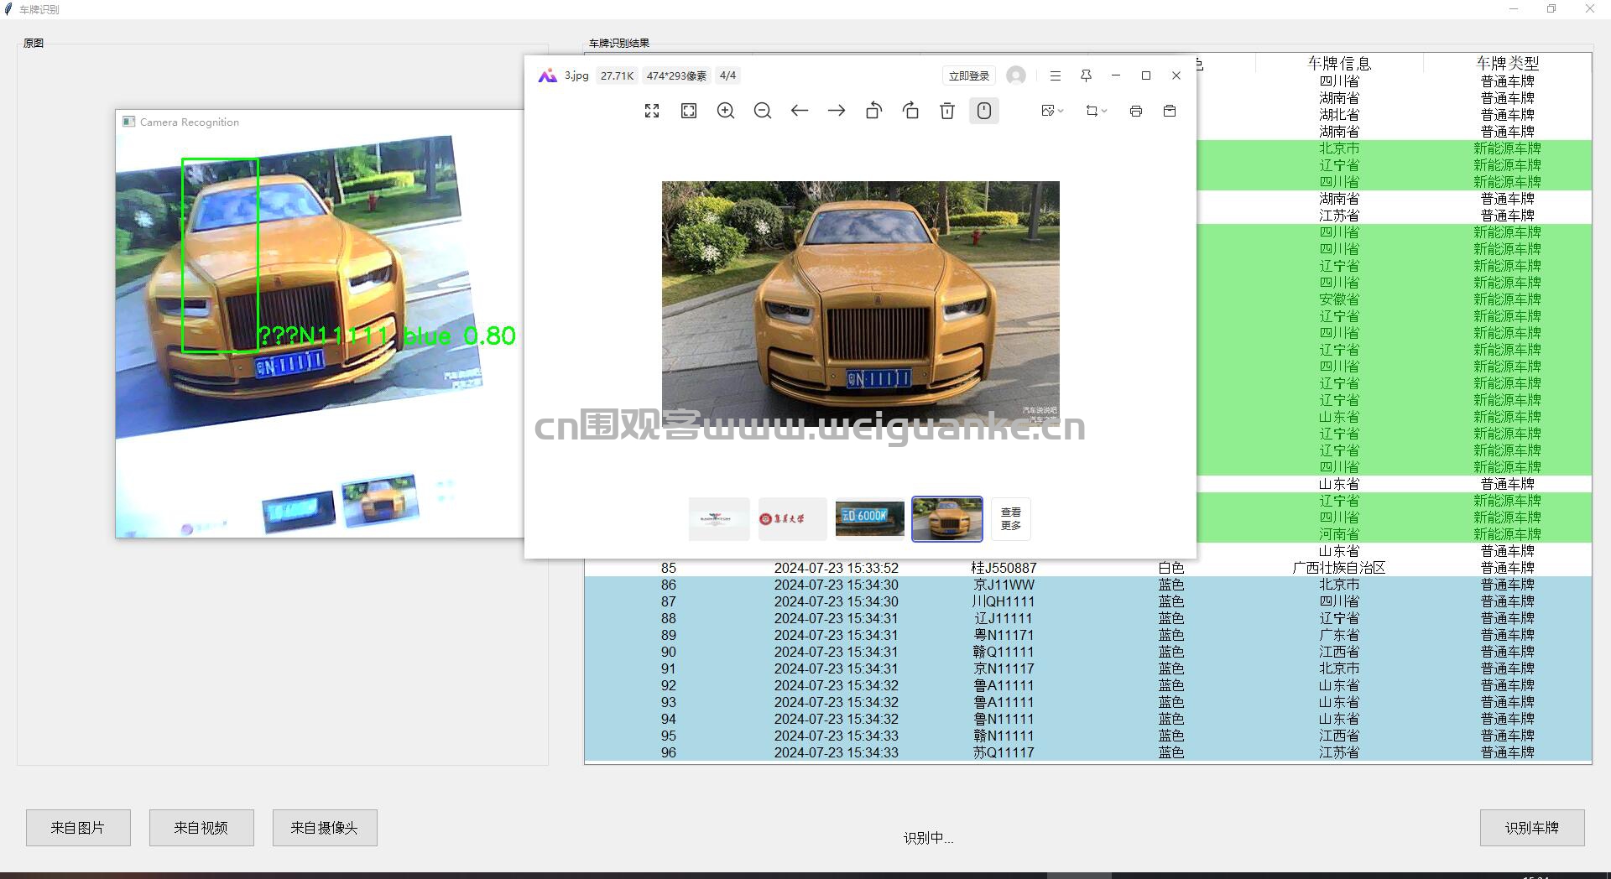Click the 立即登录 login button
This screenshot has height=879, width=1611.
click(969, 75)
